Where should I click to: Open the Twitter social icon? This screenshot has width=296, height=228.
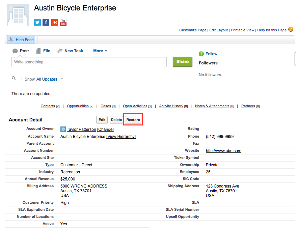[37, 22]
